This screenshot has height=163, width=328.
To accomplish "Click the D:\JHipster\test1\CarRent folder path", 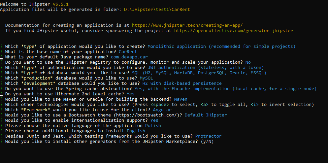I will point(157,10).
